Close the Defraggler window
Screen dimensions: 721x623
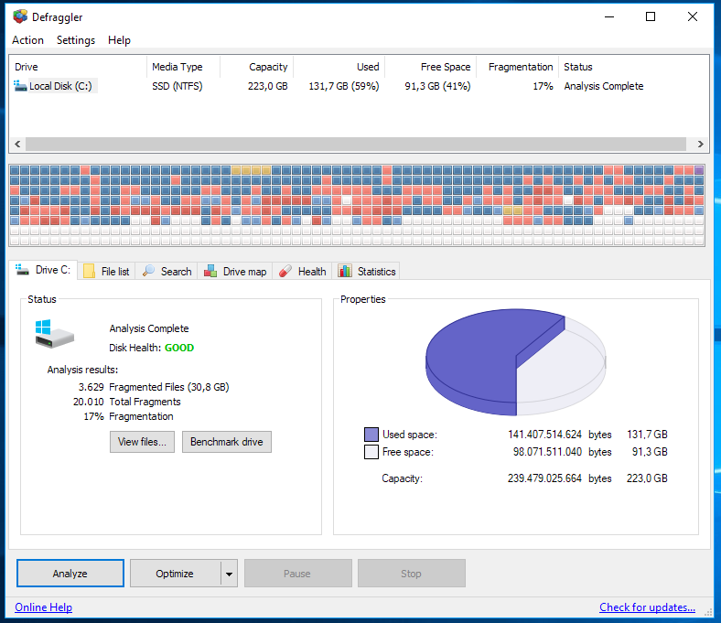coord(693,17)
